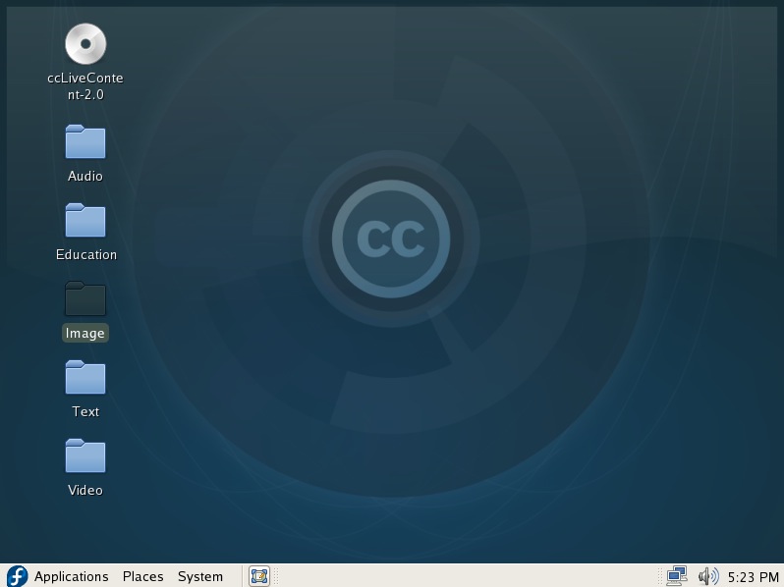
Task: Select the ccLiveContent-2.0 disc icon
Action: 85,44
